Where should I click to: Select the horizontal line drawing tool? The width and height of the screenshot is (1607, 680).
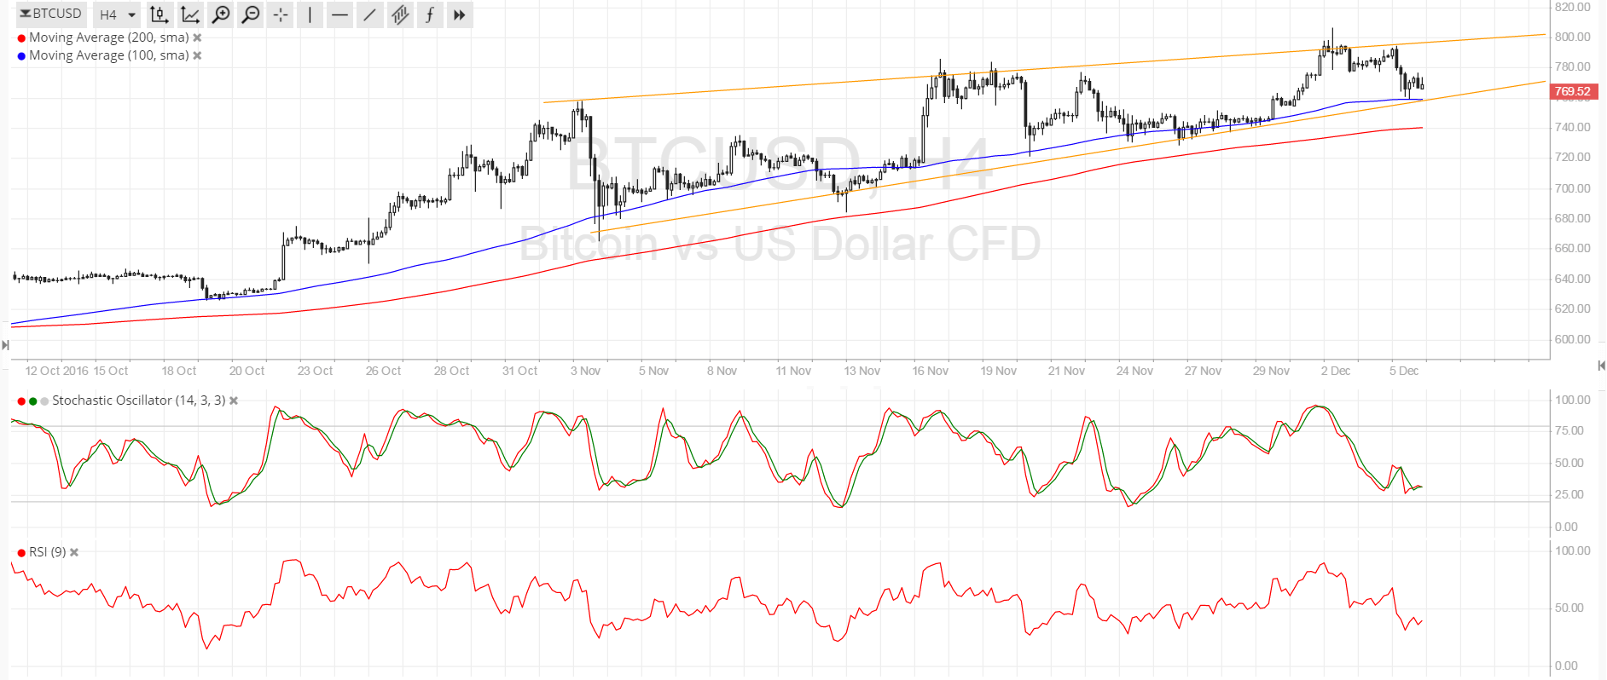[x=340, y=14]
